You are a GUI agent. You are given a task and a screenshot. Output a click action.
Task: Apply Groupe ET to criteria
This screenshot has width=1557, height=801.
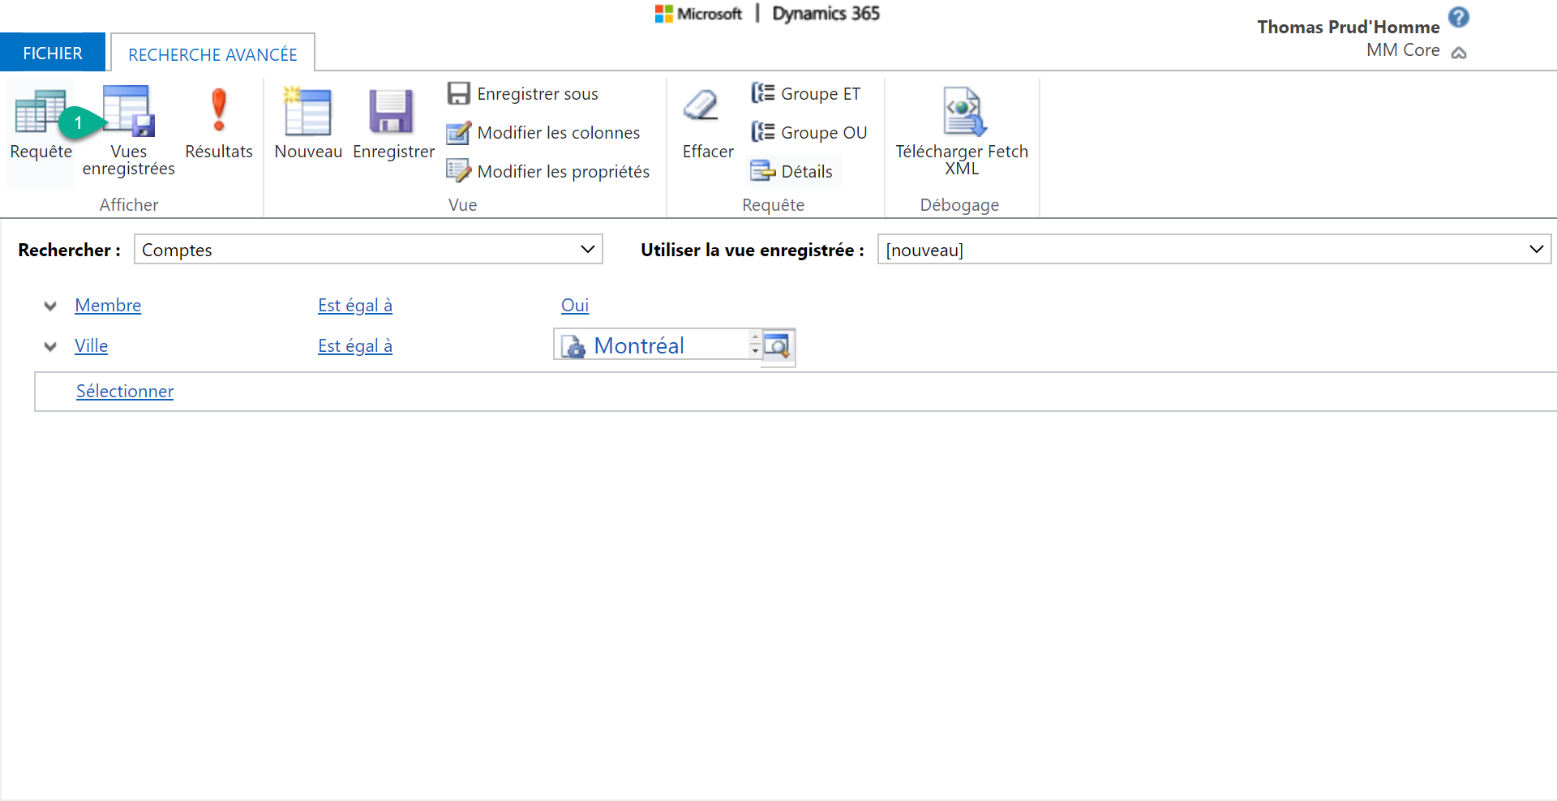click(806, 94)
